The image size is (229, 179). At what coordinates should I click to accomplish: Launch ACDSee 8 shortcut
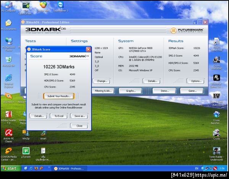click(x=8, y=98)
